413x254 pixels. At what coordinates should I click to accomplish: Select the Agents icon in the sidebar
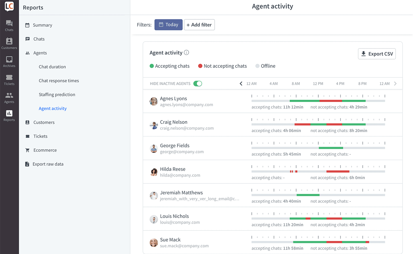(x=9, y=97)
